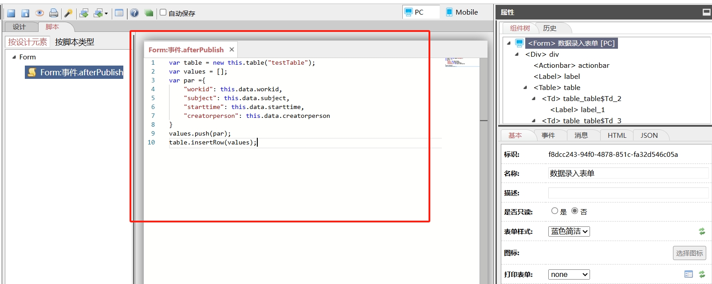Screen dimensions: 712x284
Task: Click the magic wand icon
Action: (x=68, y=13)
